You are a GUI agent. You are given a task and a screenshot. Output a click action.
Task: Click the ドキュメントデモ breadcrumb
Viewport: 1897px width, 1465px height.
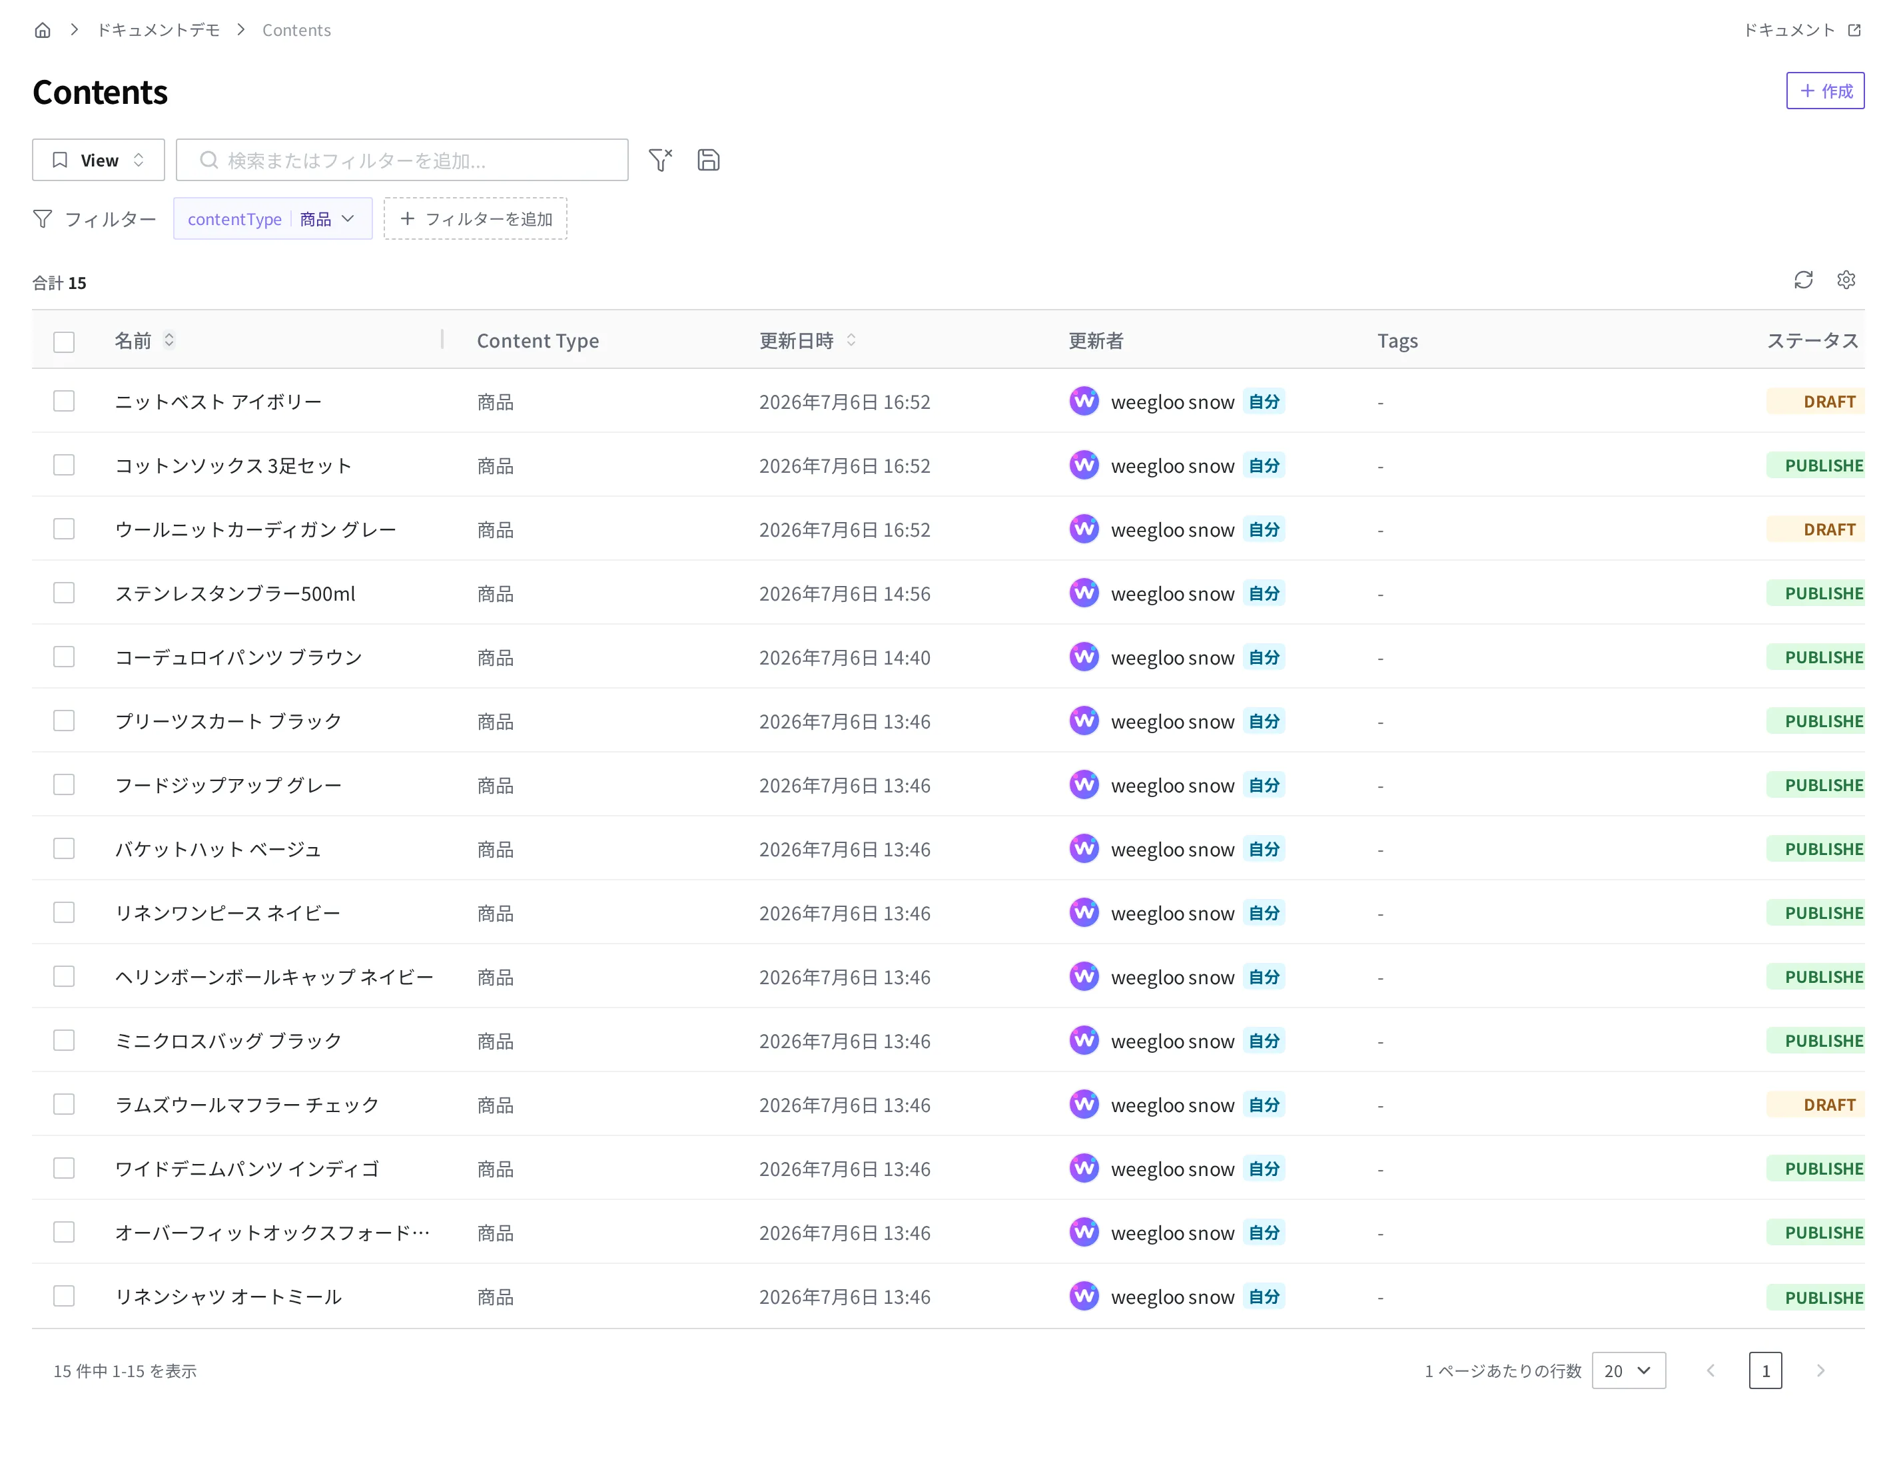tap(158, 31)
